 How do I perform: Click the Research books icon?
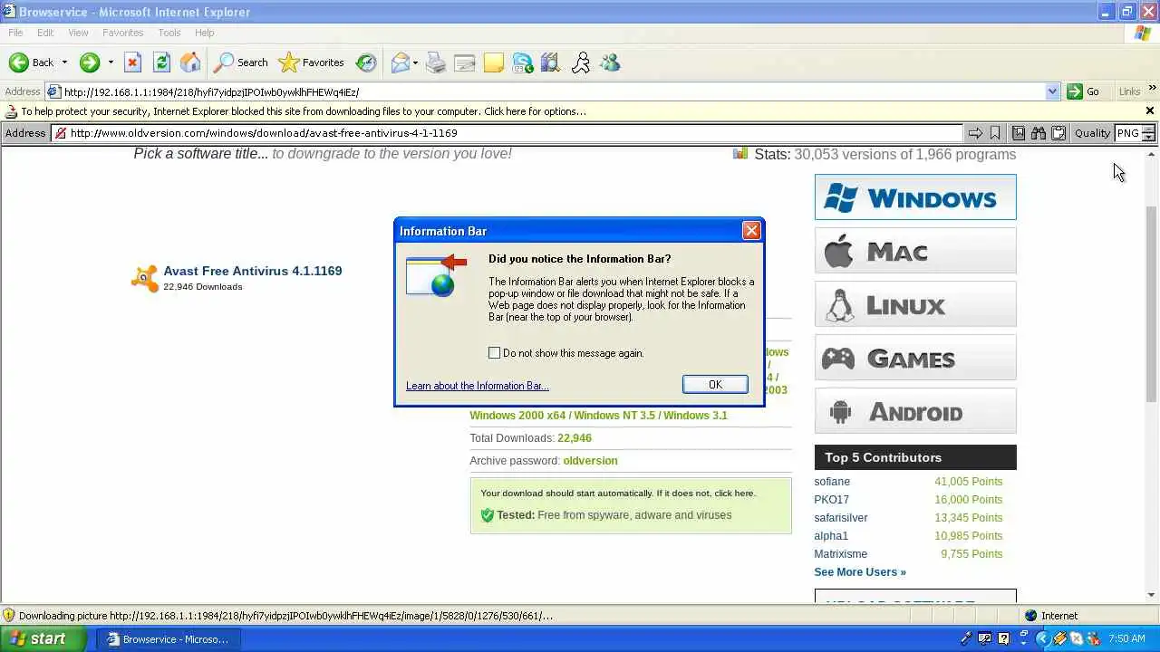click(x=551, y=62)
